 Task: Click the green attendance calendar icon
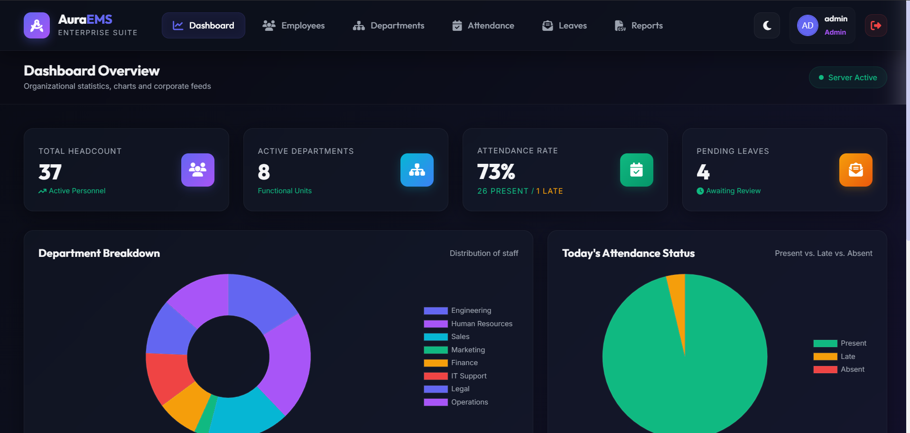(637, 170)
